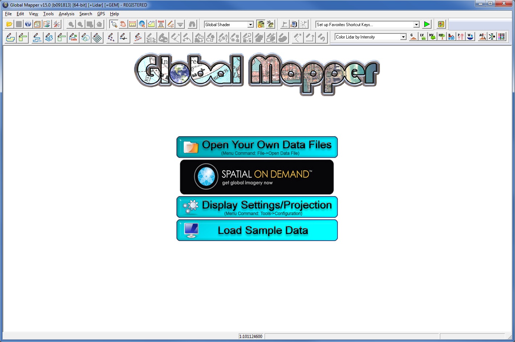
Task: Click the freehand trace line digitizer icon
Action: click(x=49, y=37)
